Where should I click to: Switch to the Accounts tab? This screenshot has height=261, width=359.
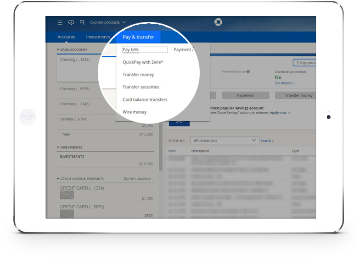[x=66, y=37]
